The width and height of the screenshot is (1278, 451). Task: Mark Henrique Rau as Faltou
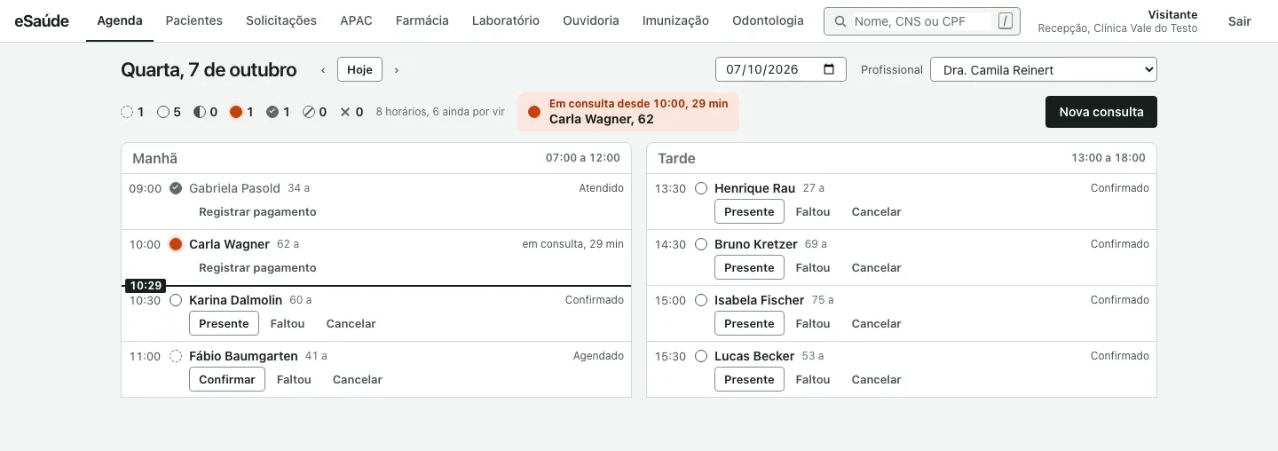pyautogui.click(x=813, y=212)
